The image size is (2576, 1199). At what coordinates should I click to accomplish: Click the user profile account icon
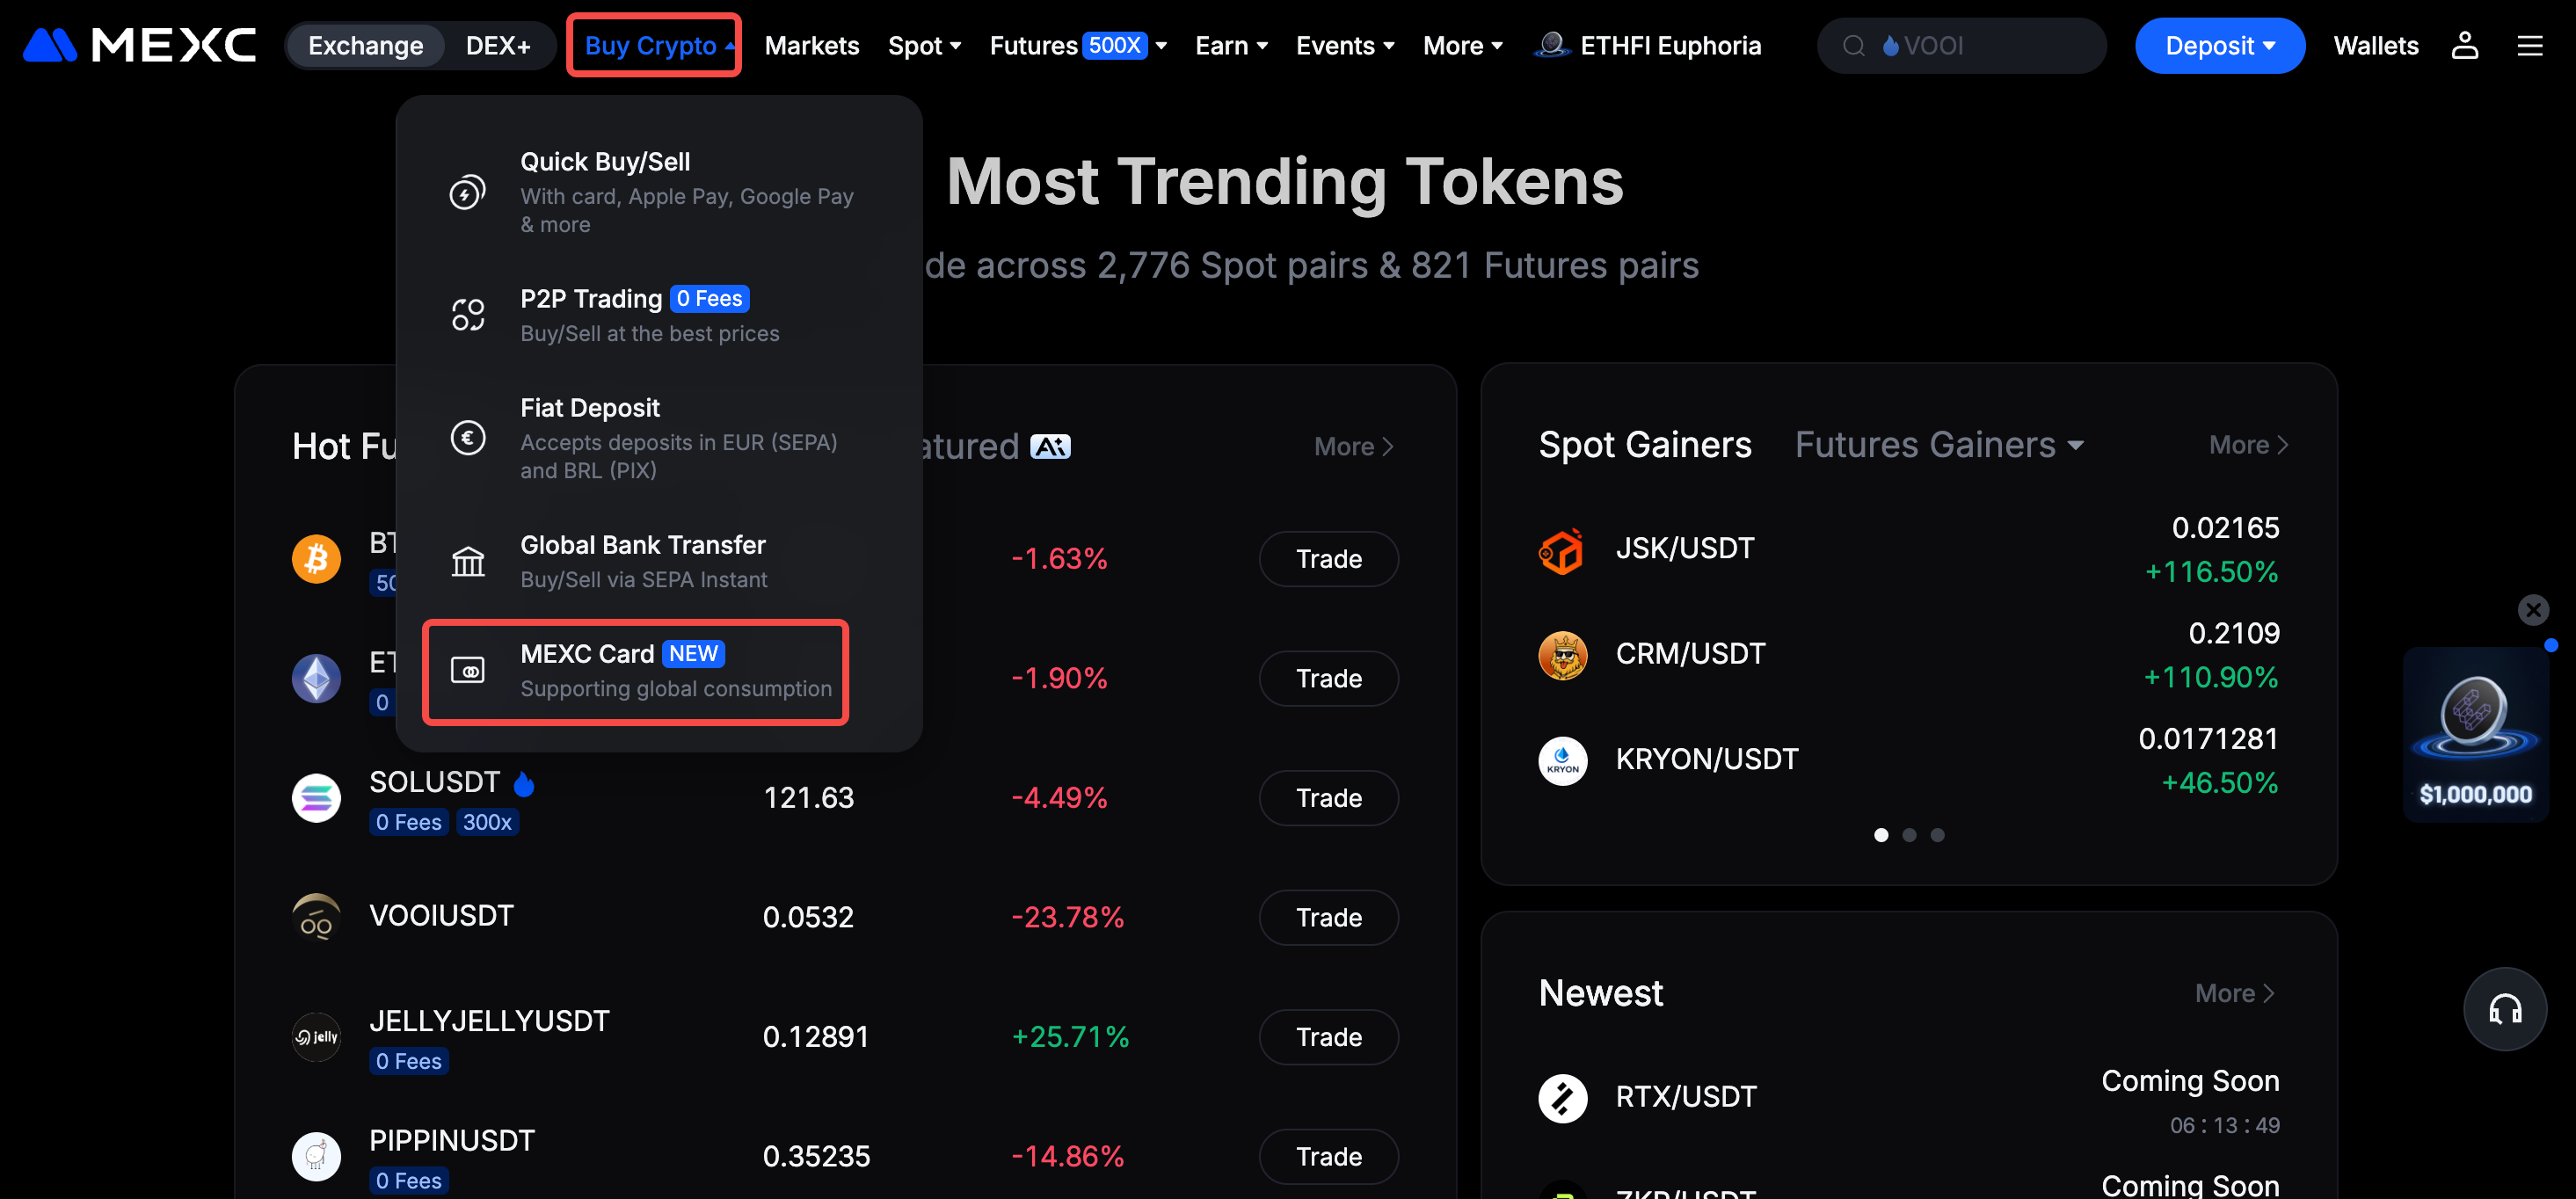(2464, 45)
